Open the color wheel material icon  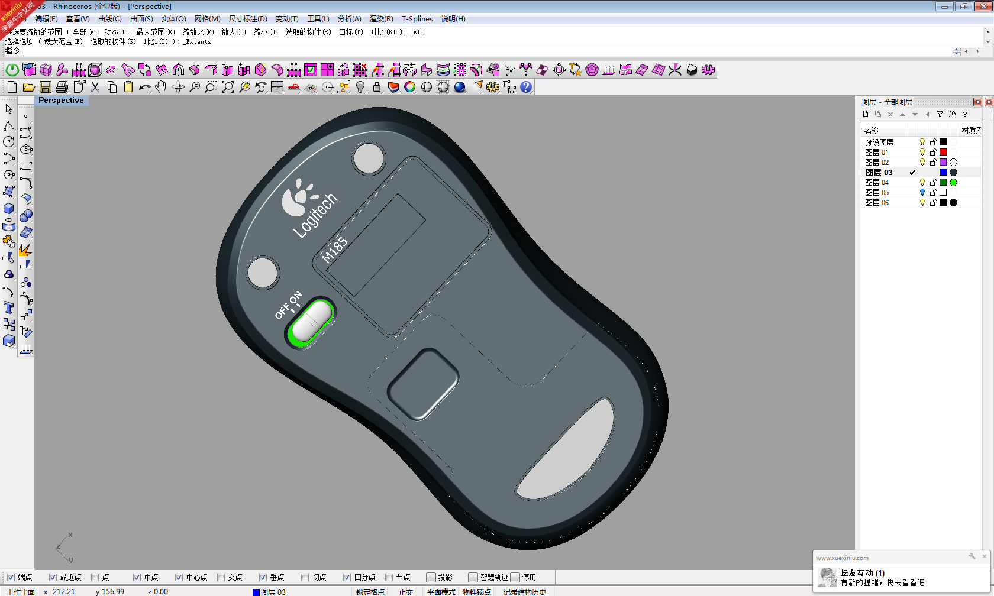[410, 87]
